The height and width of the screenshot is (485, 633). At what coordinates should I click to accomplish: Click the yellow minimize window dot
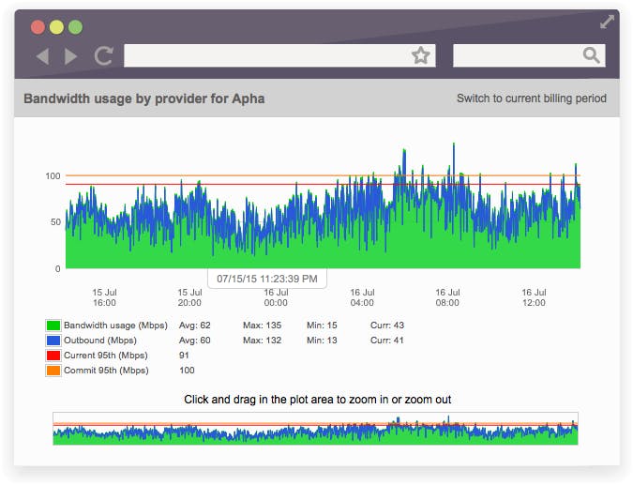pos(56,27)
